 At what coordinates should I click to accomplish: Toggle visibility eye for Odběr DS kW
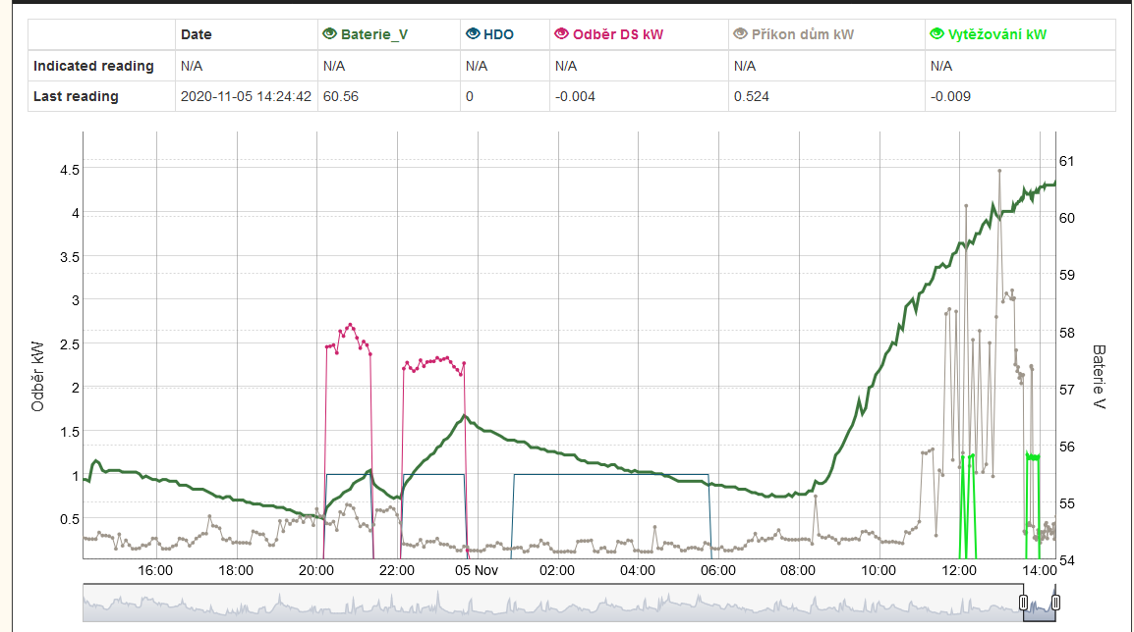[x=561, y=34]
